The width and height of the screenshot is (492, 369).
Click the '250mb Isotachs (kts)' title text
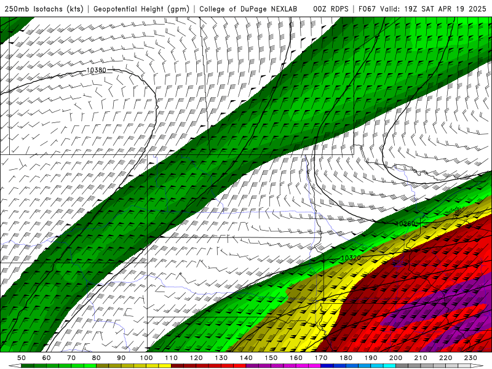[44, 9]
